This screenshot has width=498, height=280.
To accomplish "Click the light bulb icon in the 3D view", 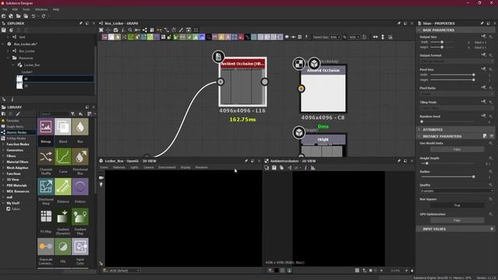I will tap(101, 184).
